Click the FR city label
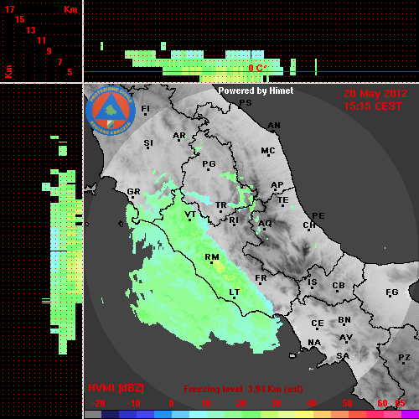The height and width of the screenshot is (419, 419). (261, 278)
